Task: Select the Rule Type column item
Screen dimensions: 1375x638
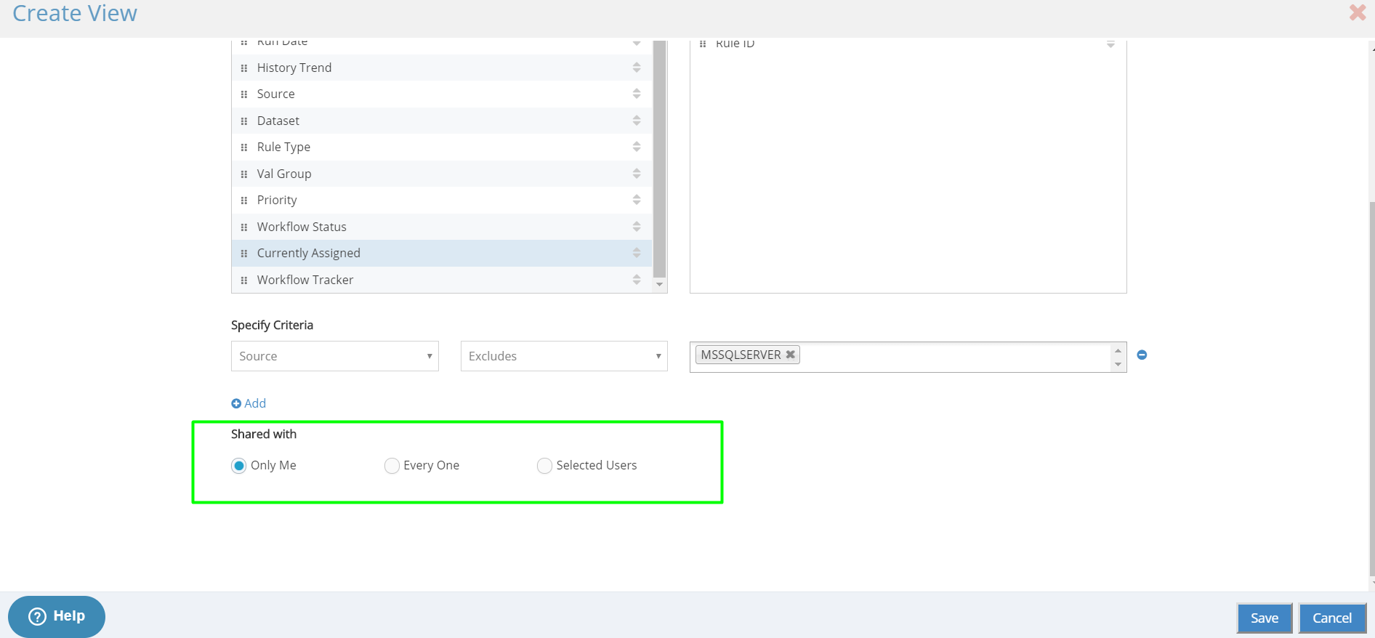Action: pos(442,147)
